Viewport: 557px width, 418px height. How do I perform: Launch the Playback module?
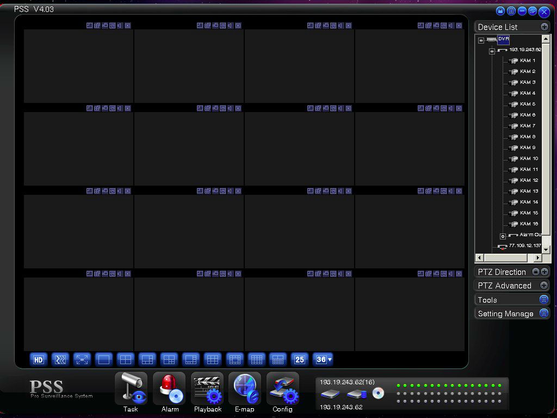pos(207,389)
